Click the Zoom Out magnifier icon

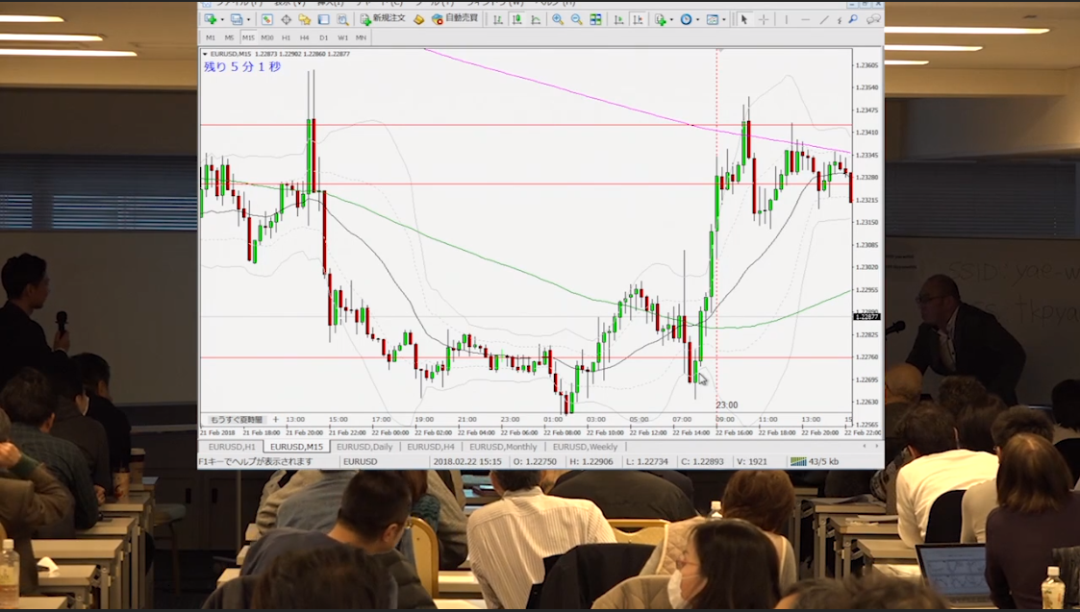tap(576, 19)
